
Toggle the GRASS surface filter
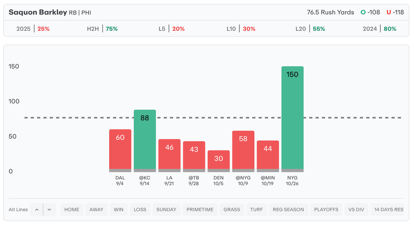(x=232, y=210)
